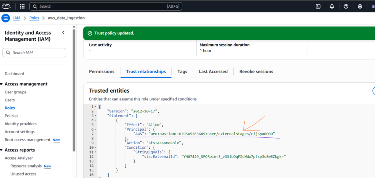Screen dimensions: 375x178
Task: Open Roles in sidebar
Action: point(10,108)
